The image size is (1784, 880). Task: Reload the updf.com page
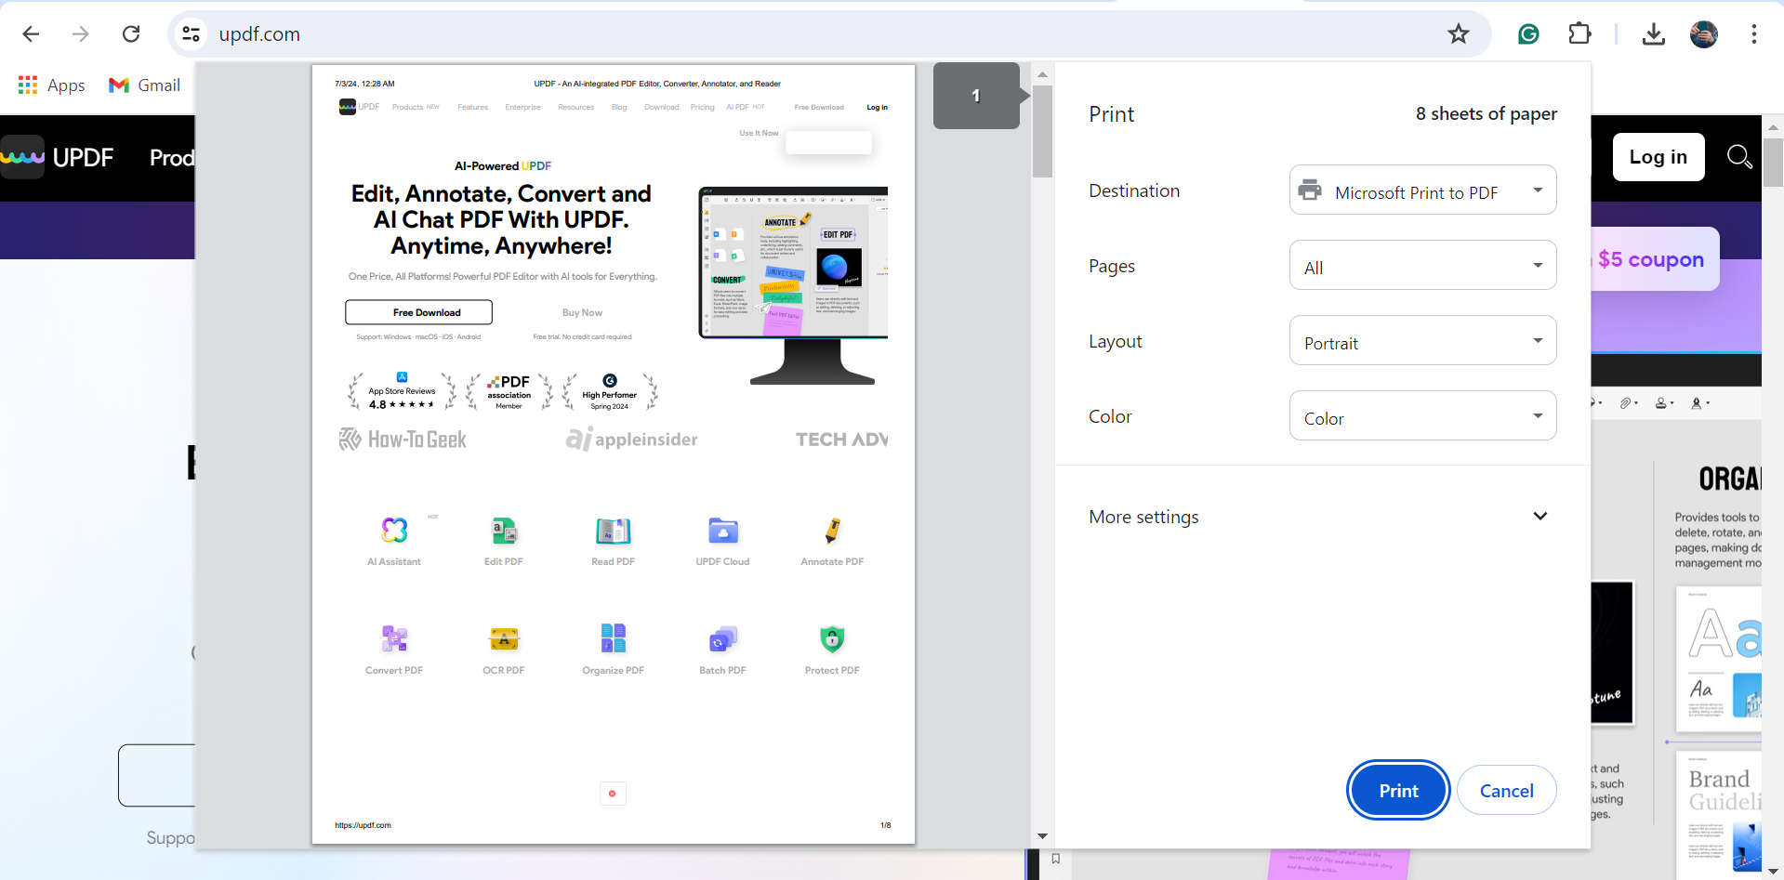click(x=131, y=34)
